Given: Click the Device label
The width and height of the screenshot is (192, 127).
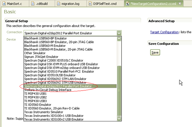Looking at the screenshot, I should (x=11, y=40).
